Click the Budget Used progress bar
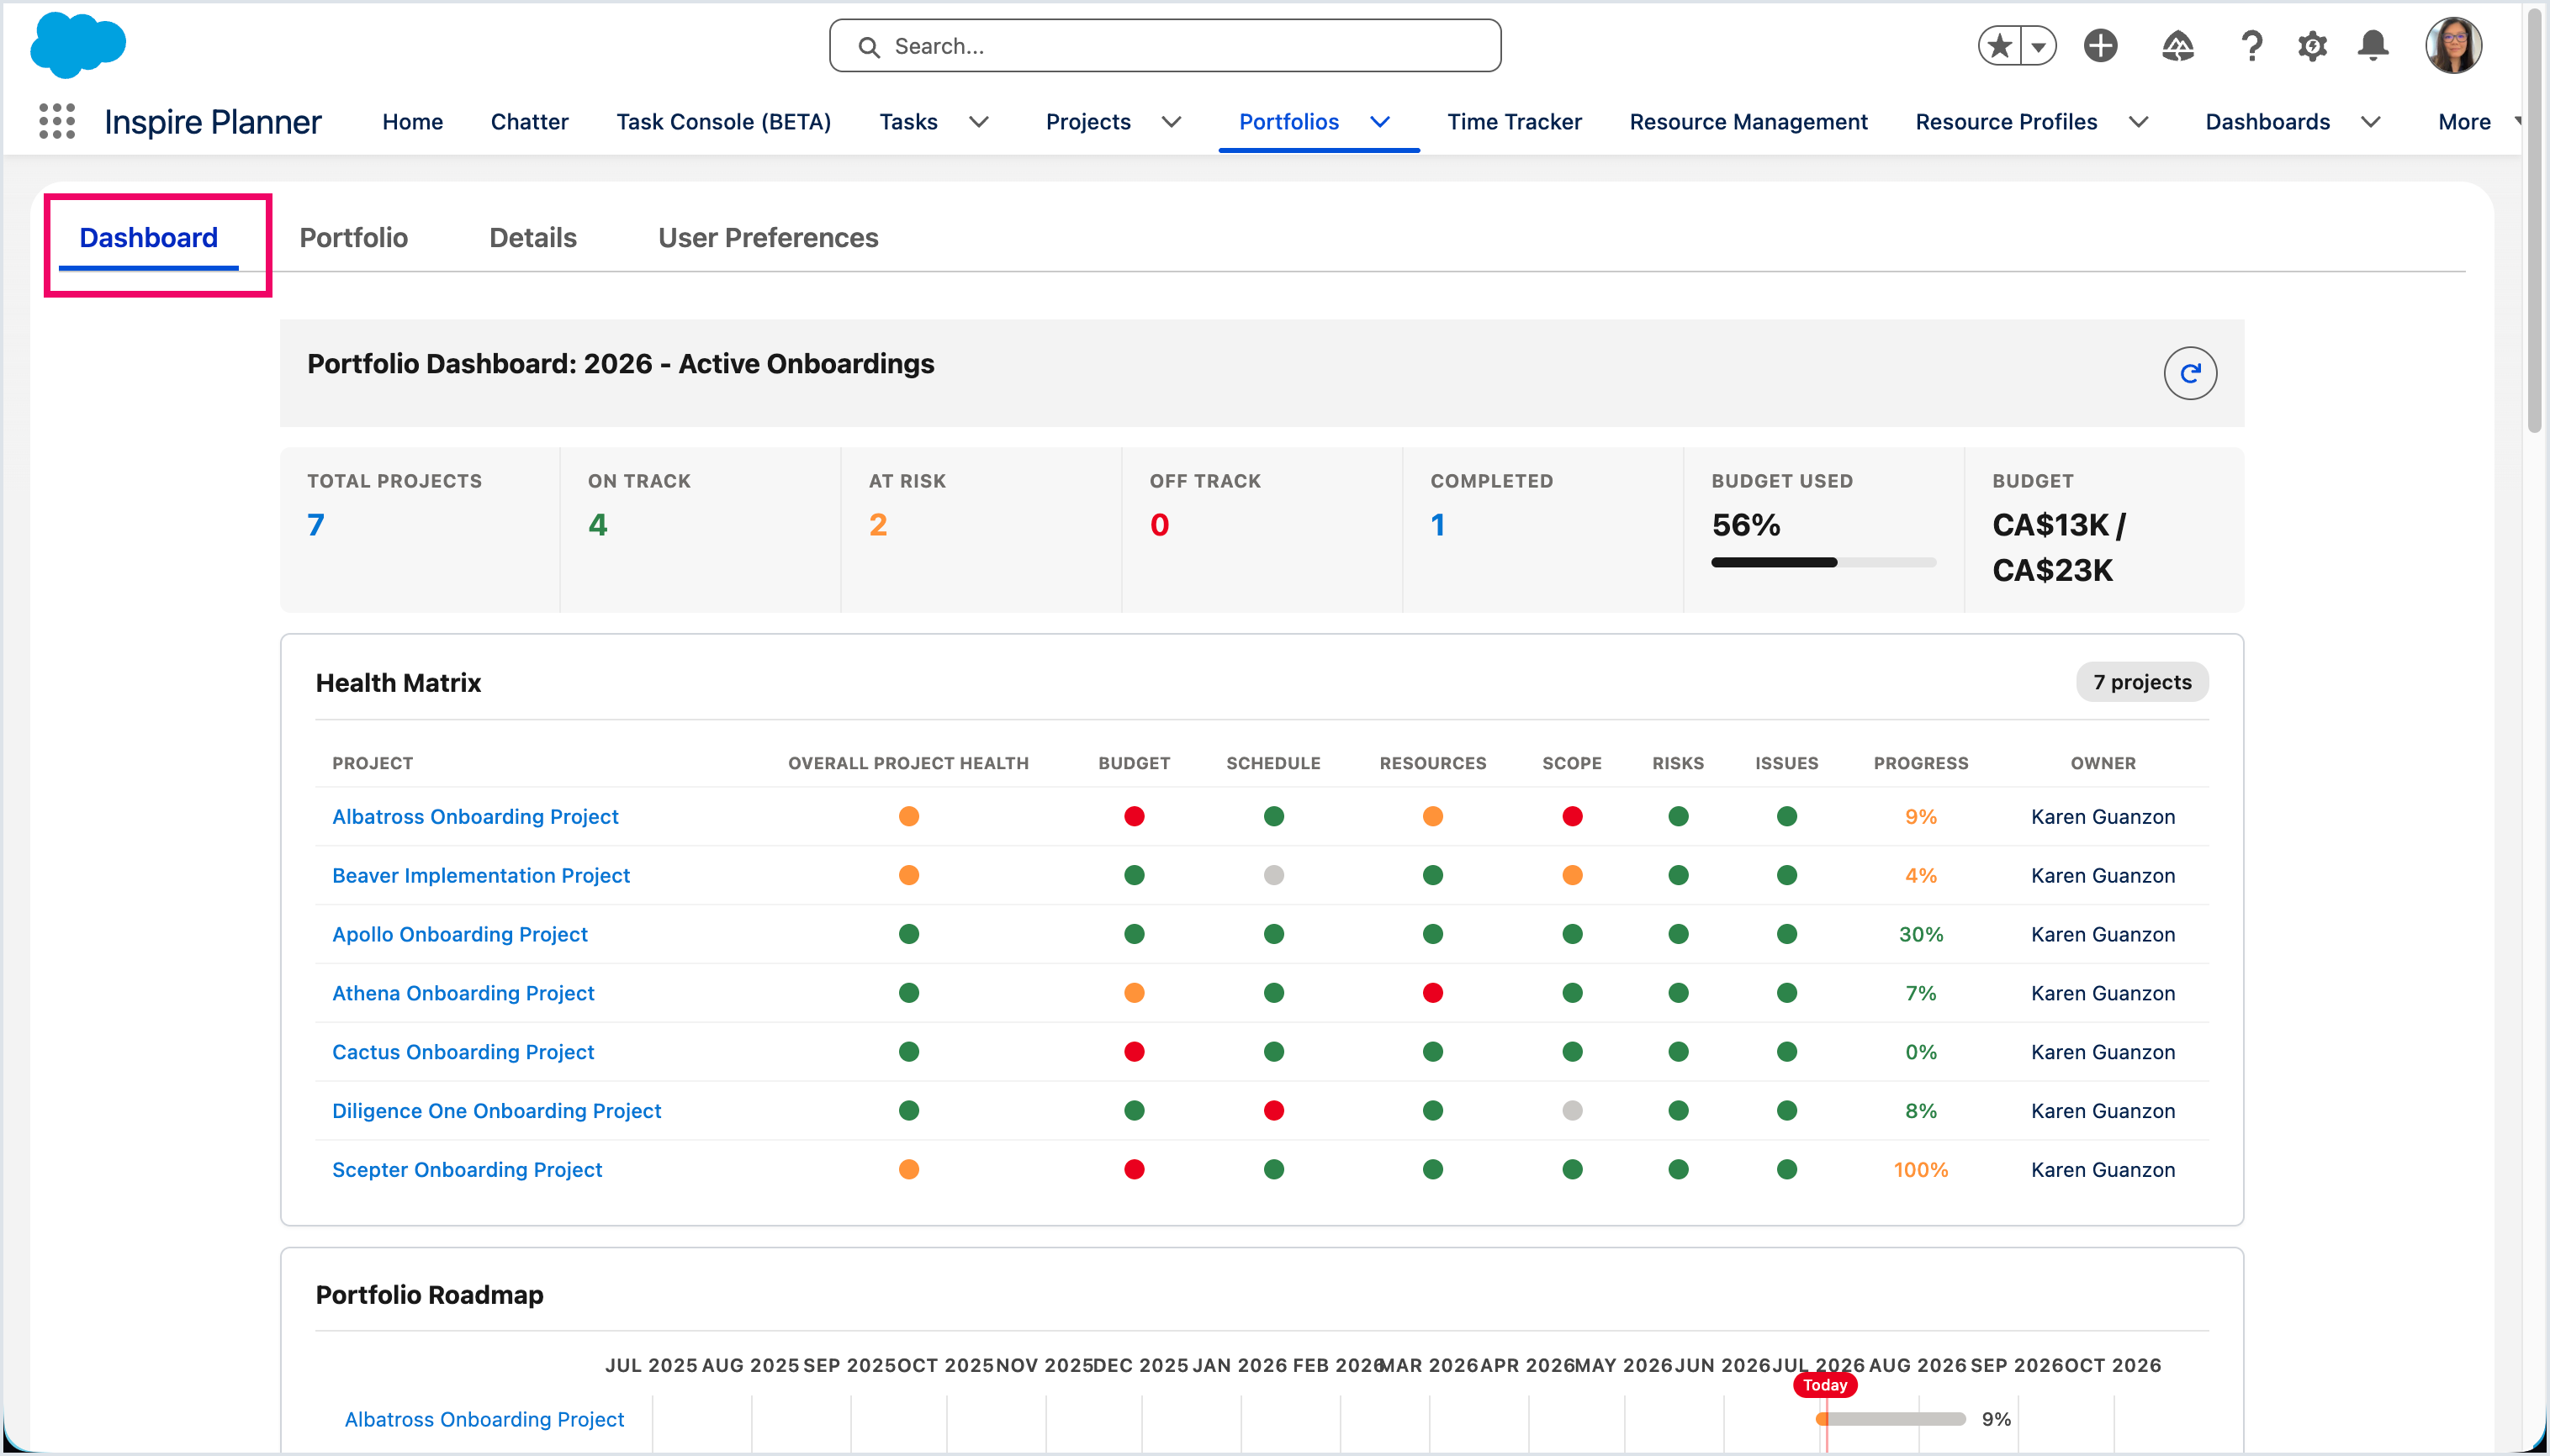2550x1456 pixels. tap(1823, 562)
